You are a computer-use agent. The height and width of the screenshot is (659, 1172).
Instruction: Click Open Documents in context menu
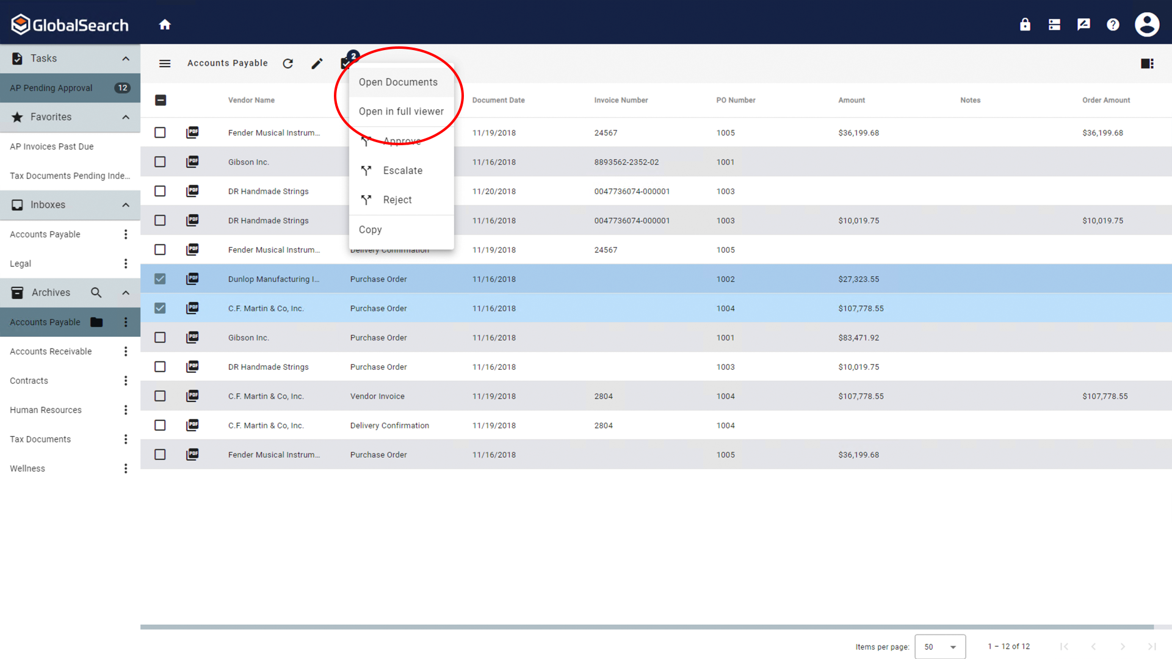click(399, 81)
